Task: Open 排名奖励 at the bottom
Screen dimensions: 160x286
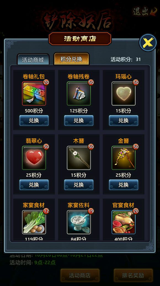Action: pos(133,275)
